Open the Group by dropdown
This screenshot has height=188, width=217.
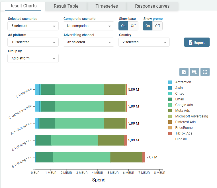point(33,58)
